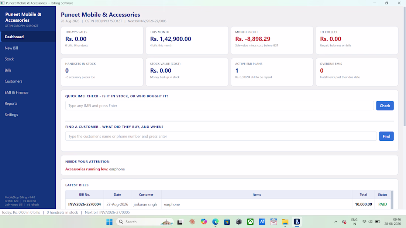This screenshot has width=406, height=228.
Task: Click the jaskaran singh customer cell
Action: tap(146, 204)
